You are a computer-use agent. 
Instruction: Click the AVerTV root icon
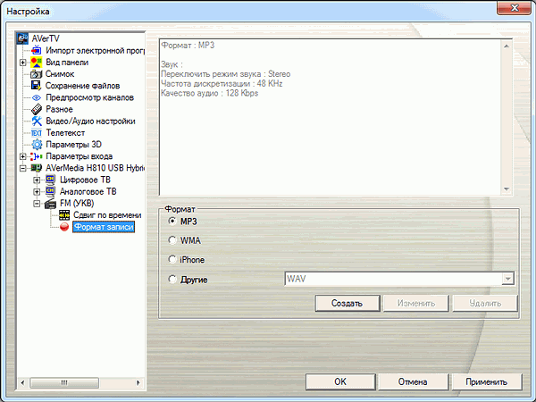point(22,38)
